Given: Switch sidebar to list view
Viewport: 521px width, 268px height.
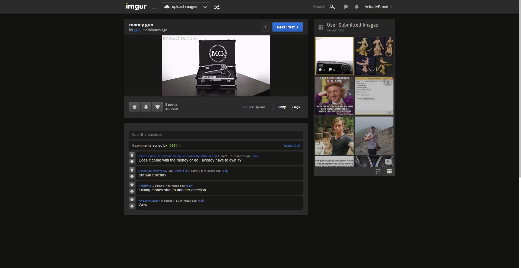Looking at the screenshot, I should pyautogui.click(x=378, y=171).
